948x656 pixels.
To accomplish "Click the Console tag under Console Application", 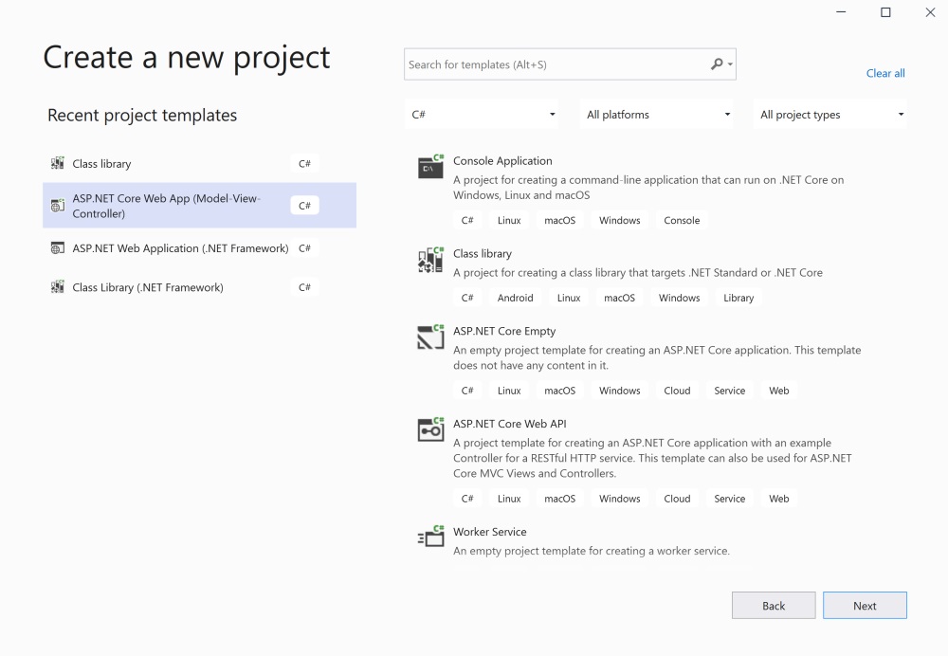I will pos(682,220).
